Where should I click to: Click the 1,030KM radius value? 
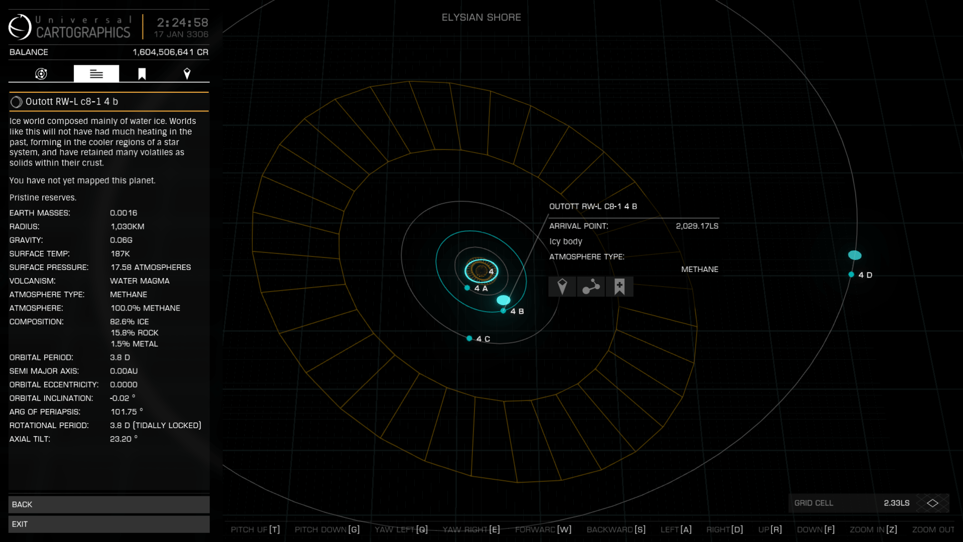coord(127,227)
